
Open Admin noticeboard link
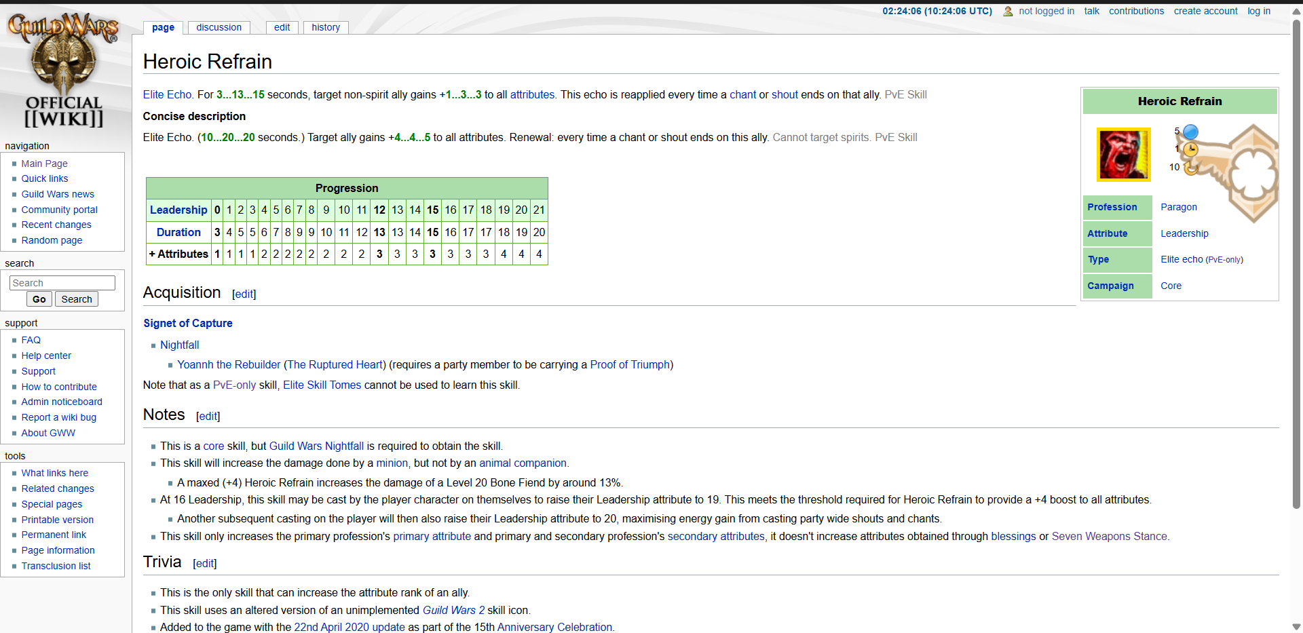pyautogui.click(x=62, y=402)
